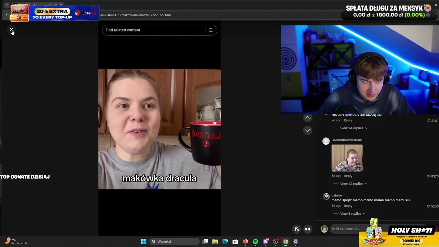Screen dimensions: 439x247
Task: Switch to Chrome on taskbar
Action: click(x=285, y=242)
